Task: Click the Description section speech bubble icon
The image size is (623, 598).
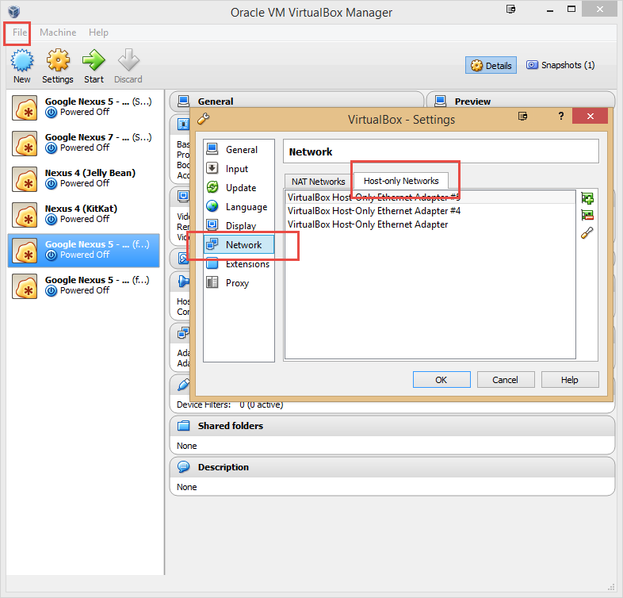Action: [x=184, y=467]
